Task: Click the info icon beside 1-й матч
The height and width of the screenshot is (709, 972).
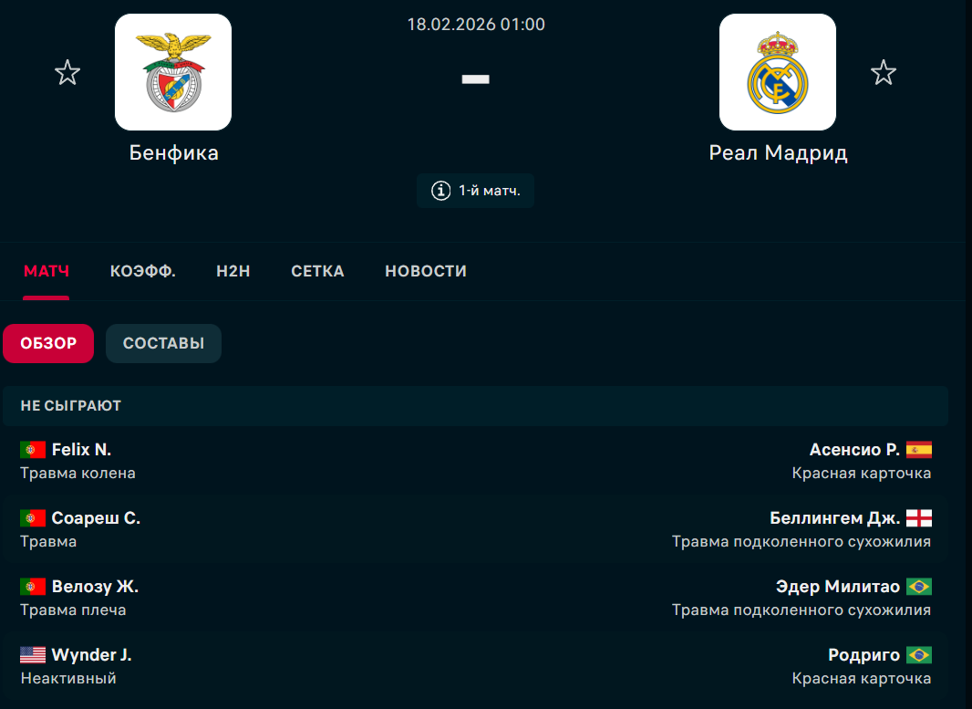Action: point(440,191)
